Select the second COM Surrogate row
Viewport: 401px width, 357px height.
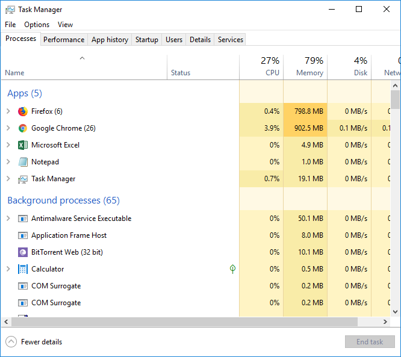196,303
